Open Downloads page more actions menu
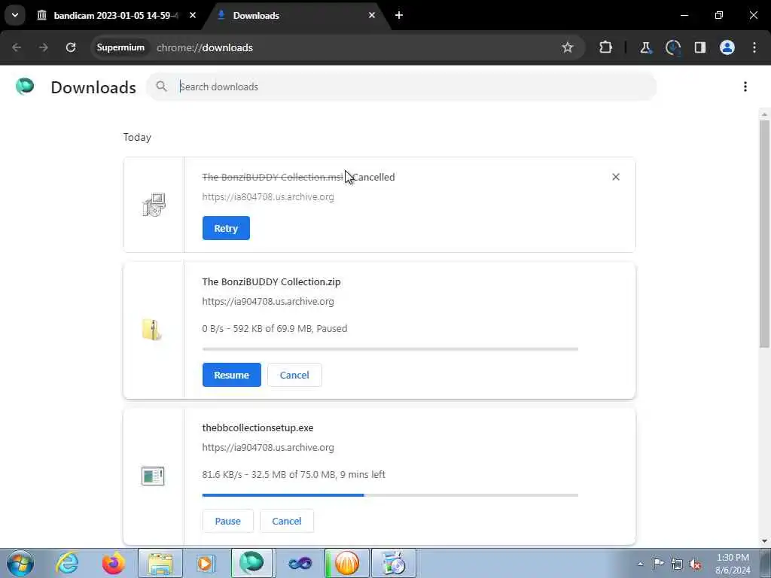This screenshot has width=771, height=578. coord(745,87)
